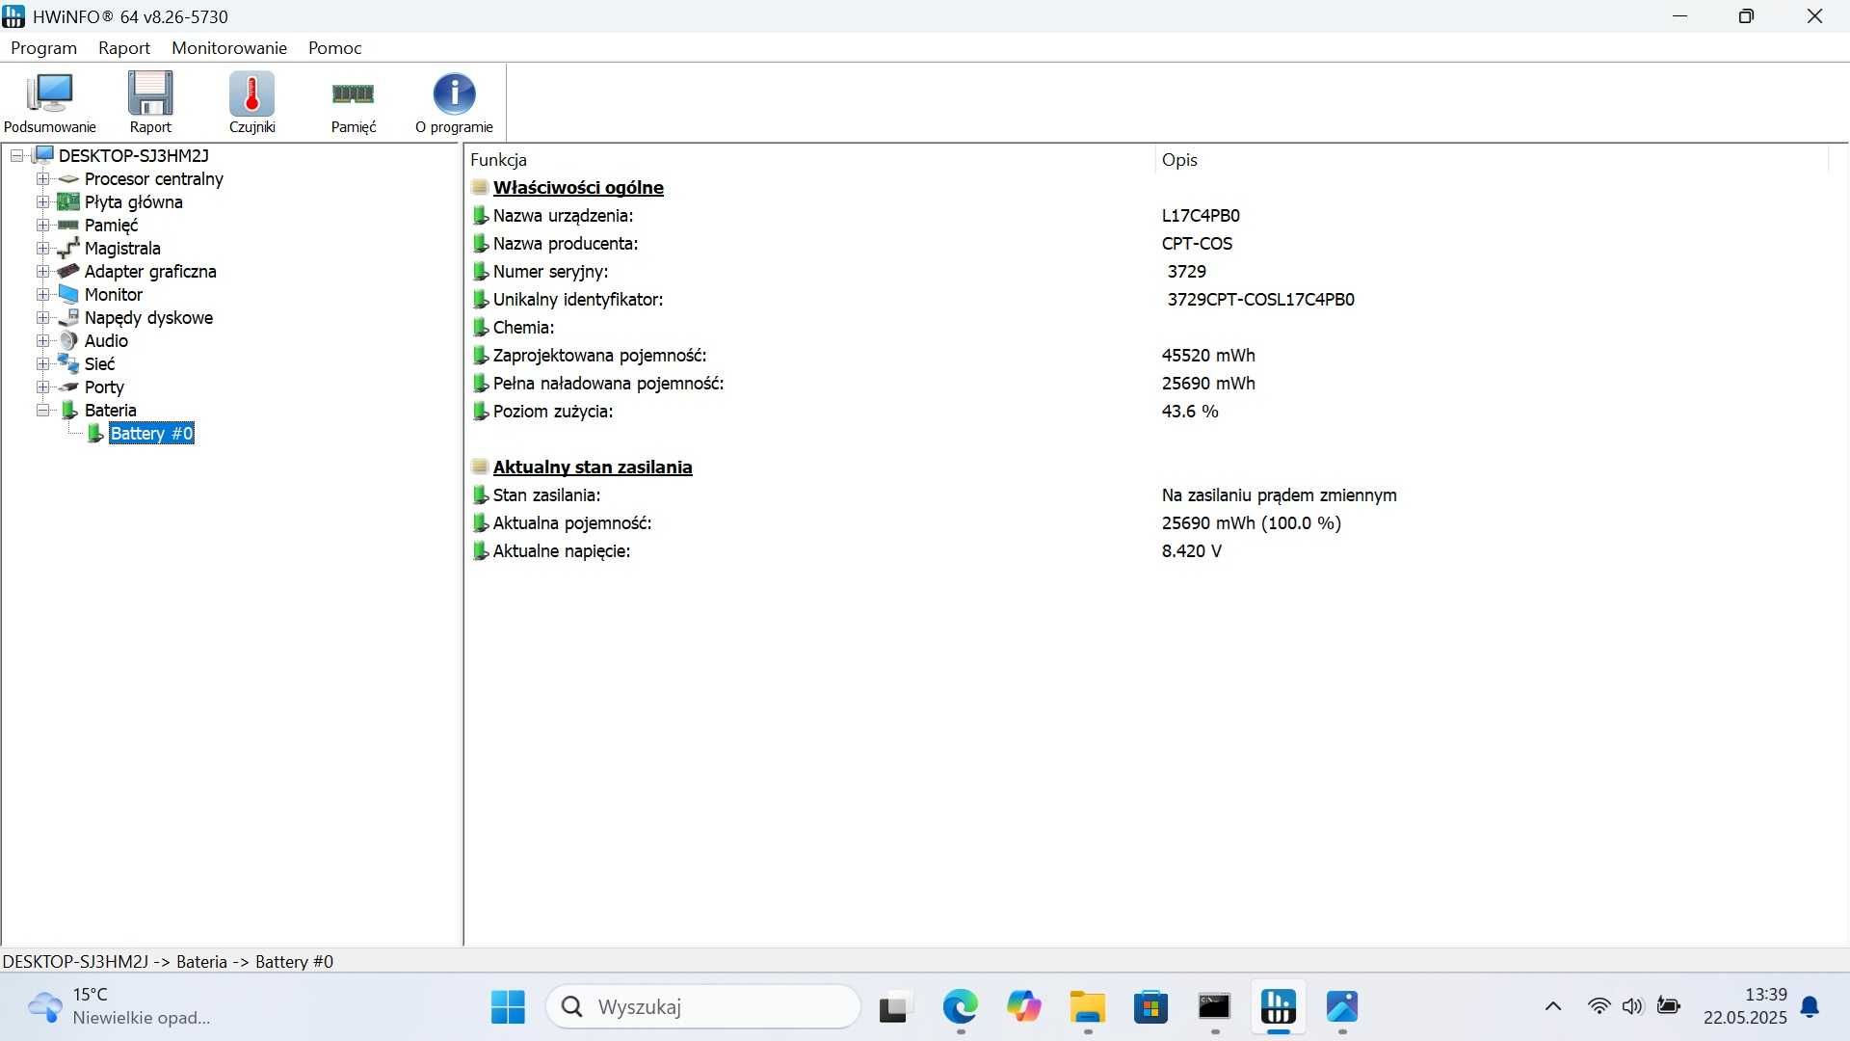Click the HWiNFO taskbar icon
1850x1041 pixels.
pyautogui.click(x=1279, y=1007)
